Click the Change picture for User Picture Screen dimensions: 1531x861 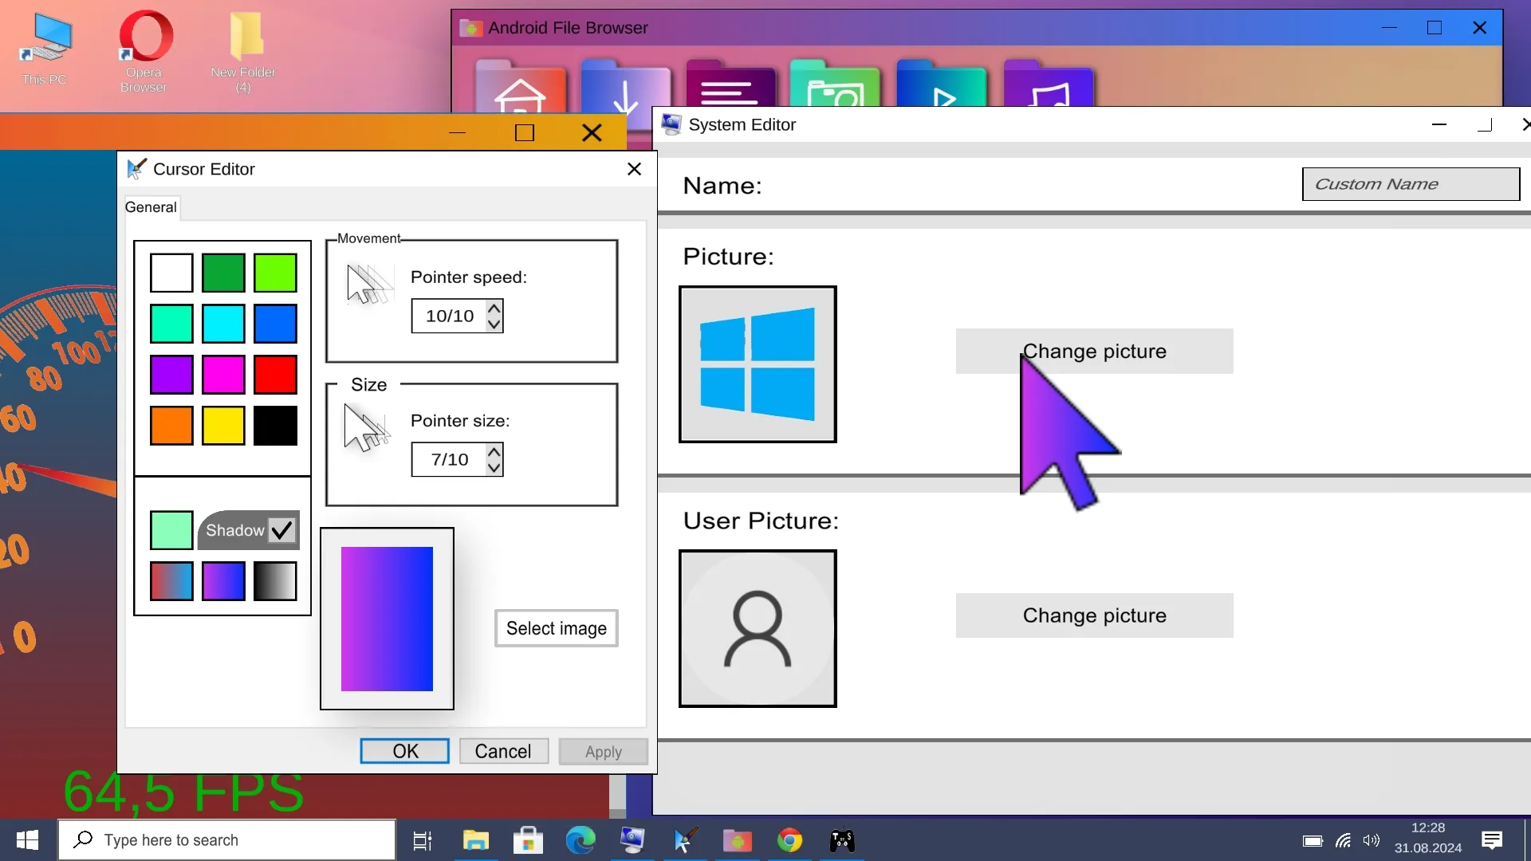click(1093, 614)
